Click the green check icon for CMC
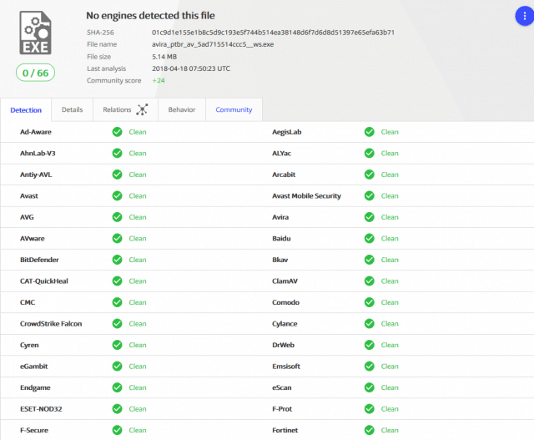This screenshot has width=534, height=440. [117, 302]
